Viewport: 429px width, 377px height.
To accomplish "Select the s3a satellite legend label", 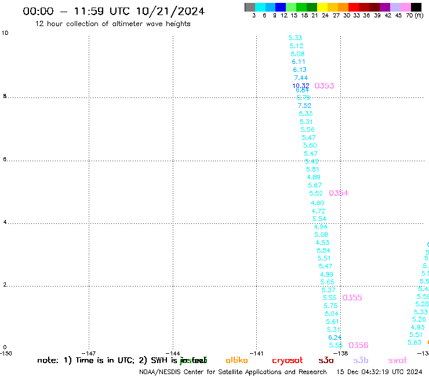I will pos(326,360).
